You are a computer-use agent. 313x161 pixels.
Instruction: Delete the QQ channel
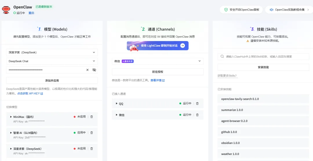[x=197, y=103]
